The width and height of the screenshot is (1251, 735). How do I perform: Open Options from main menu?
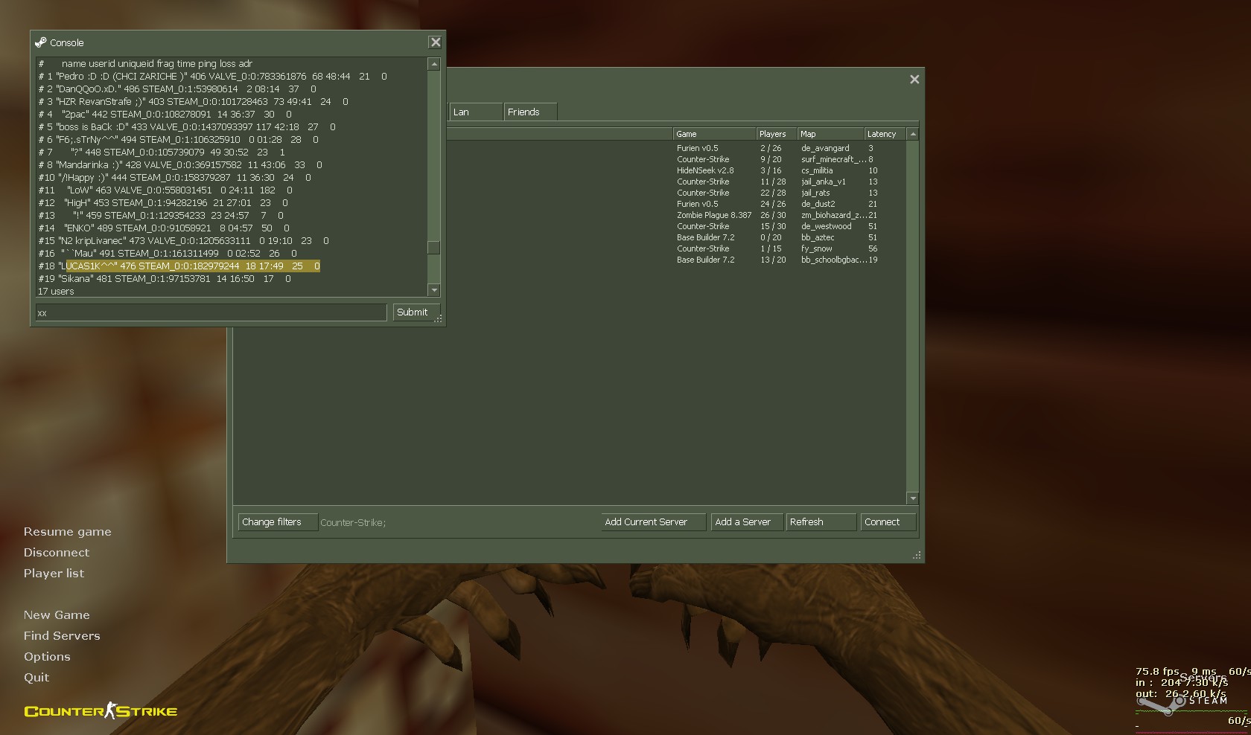[x=47, y=657]
